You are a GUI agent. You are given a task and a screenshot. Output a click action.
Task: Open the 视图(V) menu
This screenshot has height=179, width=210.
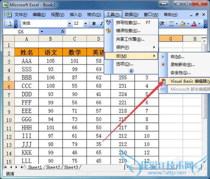58,15
